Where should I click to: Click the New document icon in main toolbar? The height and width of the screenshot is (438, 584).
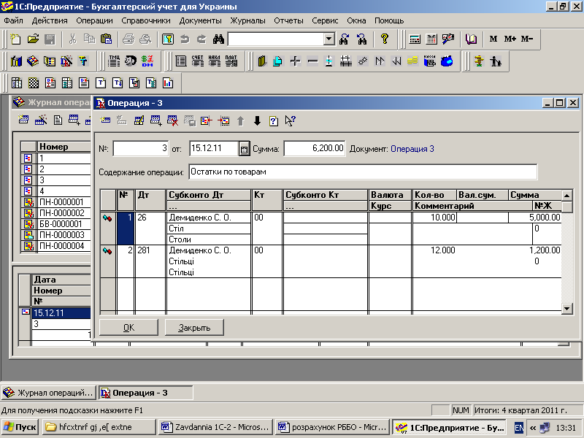click(15, 39)
